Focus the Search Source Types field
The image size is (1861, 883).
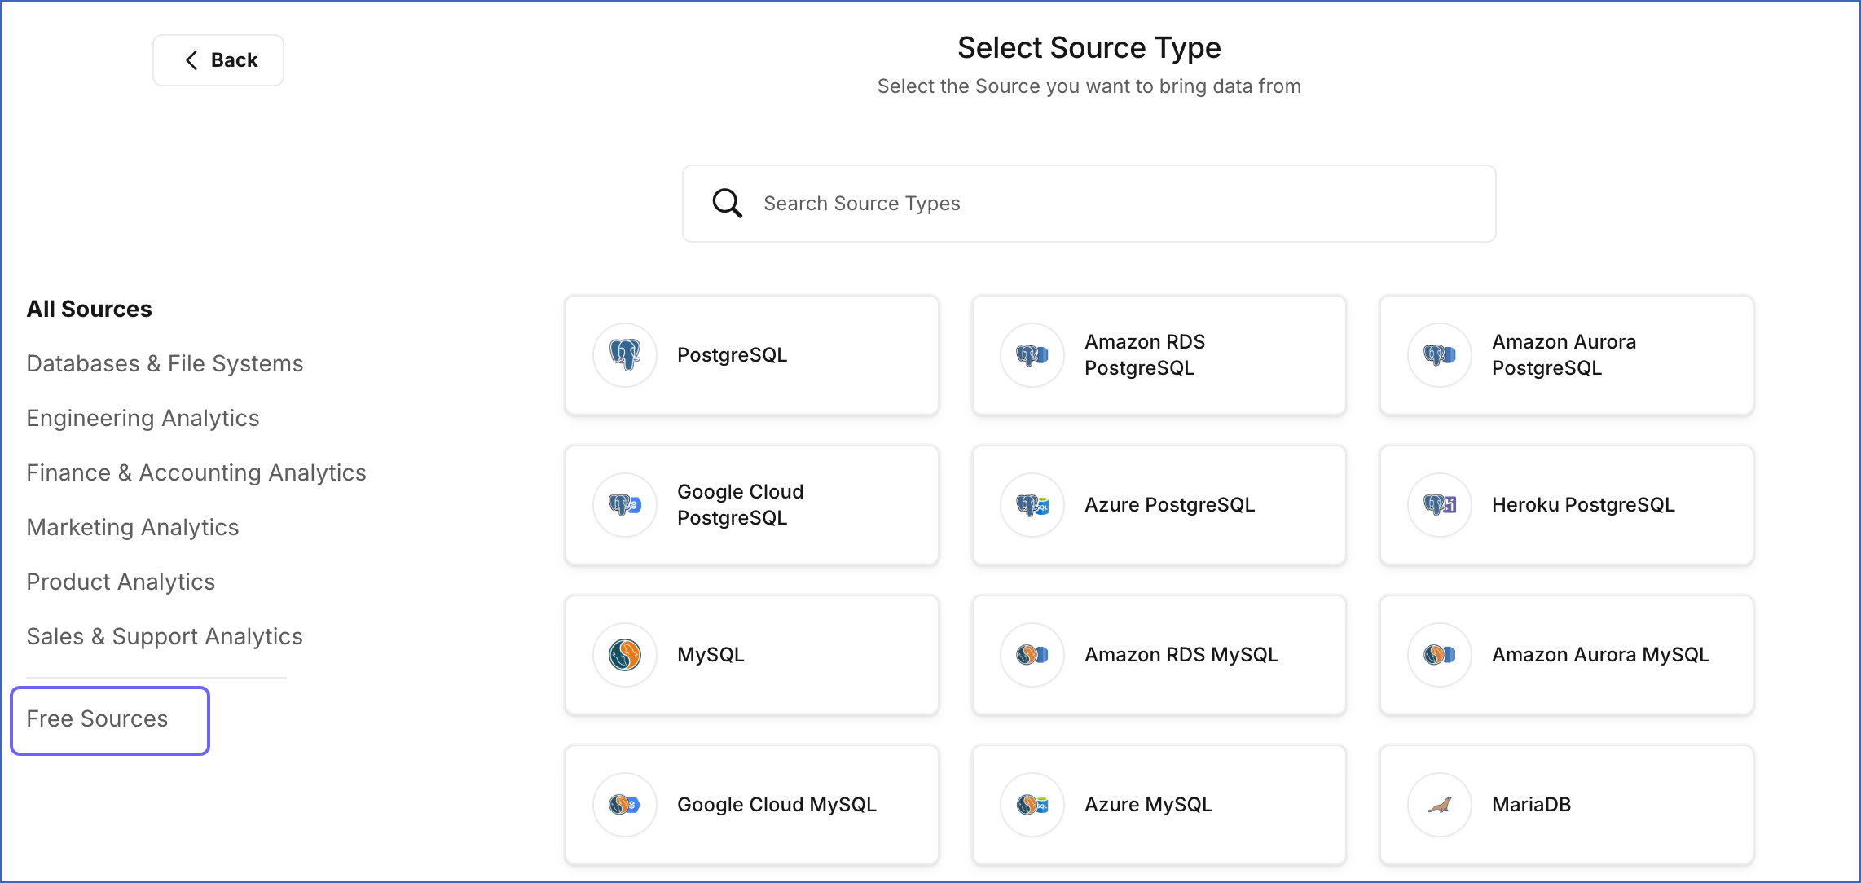[x=1089, y=204]
